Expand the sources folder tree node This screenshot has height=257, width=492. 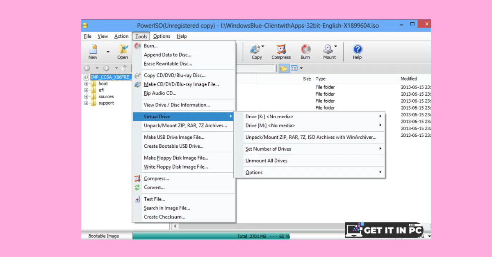[x=86, y=97]
